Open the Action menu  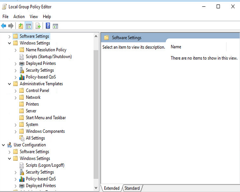point(19,16)
